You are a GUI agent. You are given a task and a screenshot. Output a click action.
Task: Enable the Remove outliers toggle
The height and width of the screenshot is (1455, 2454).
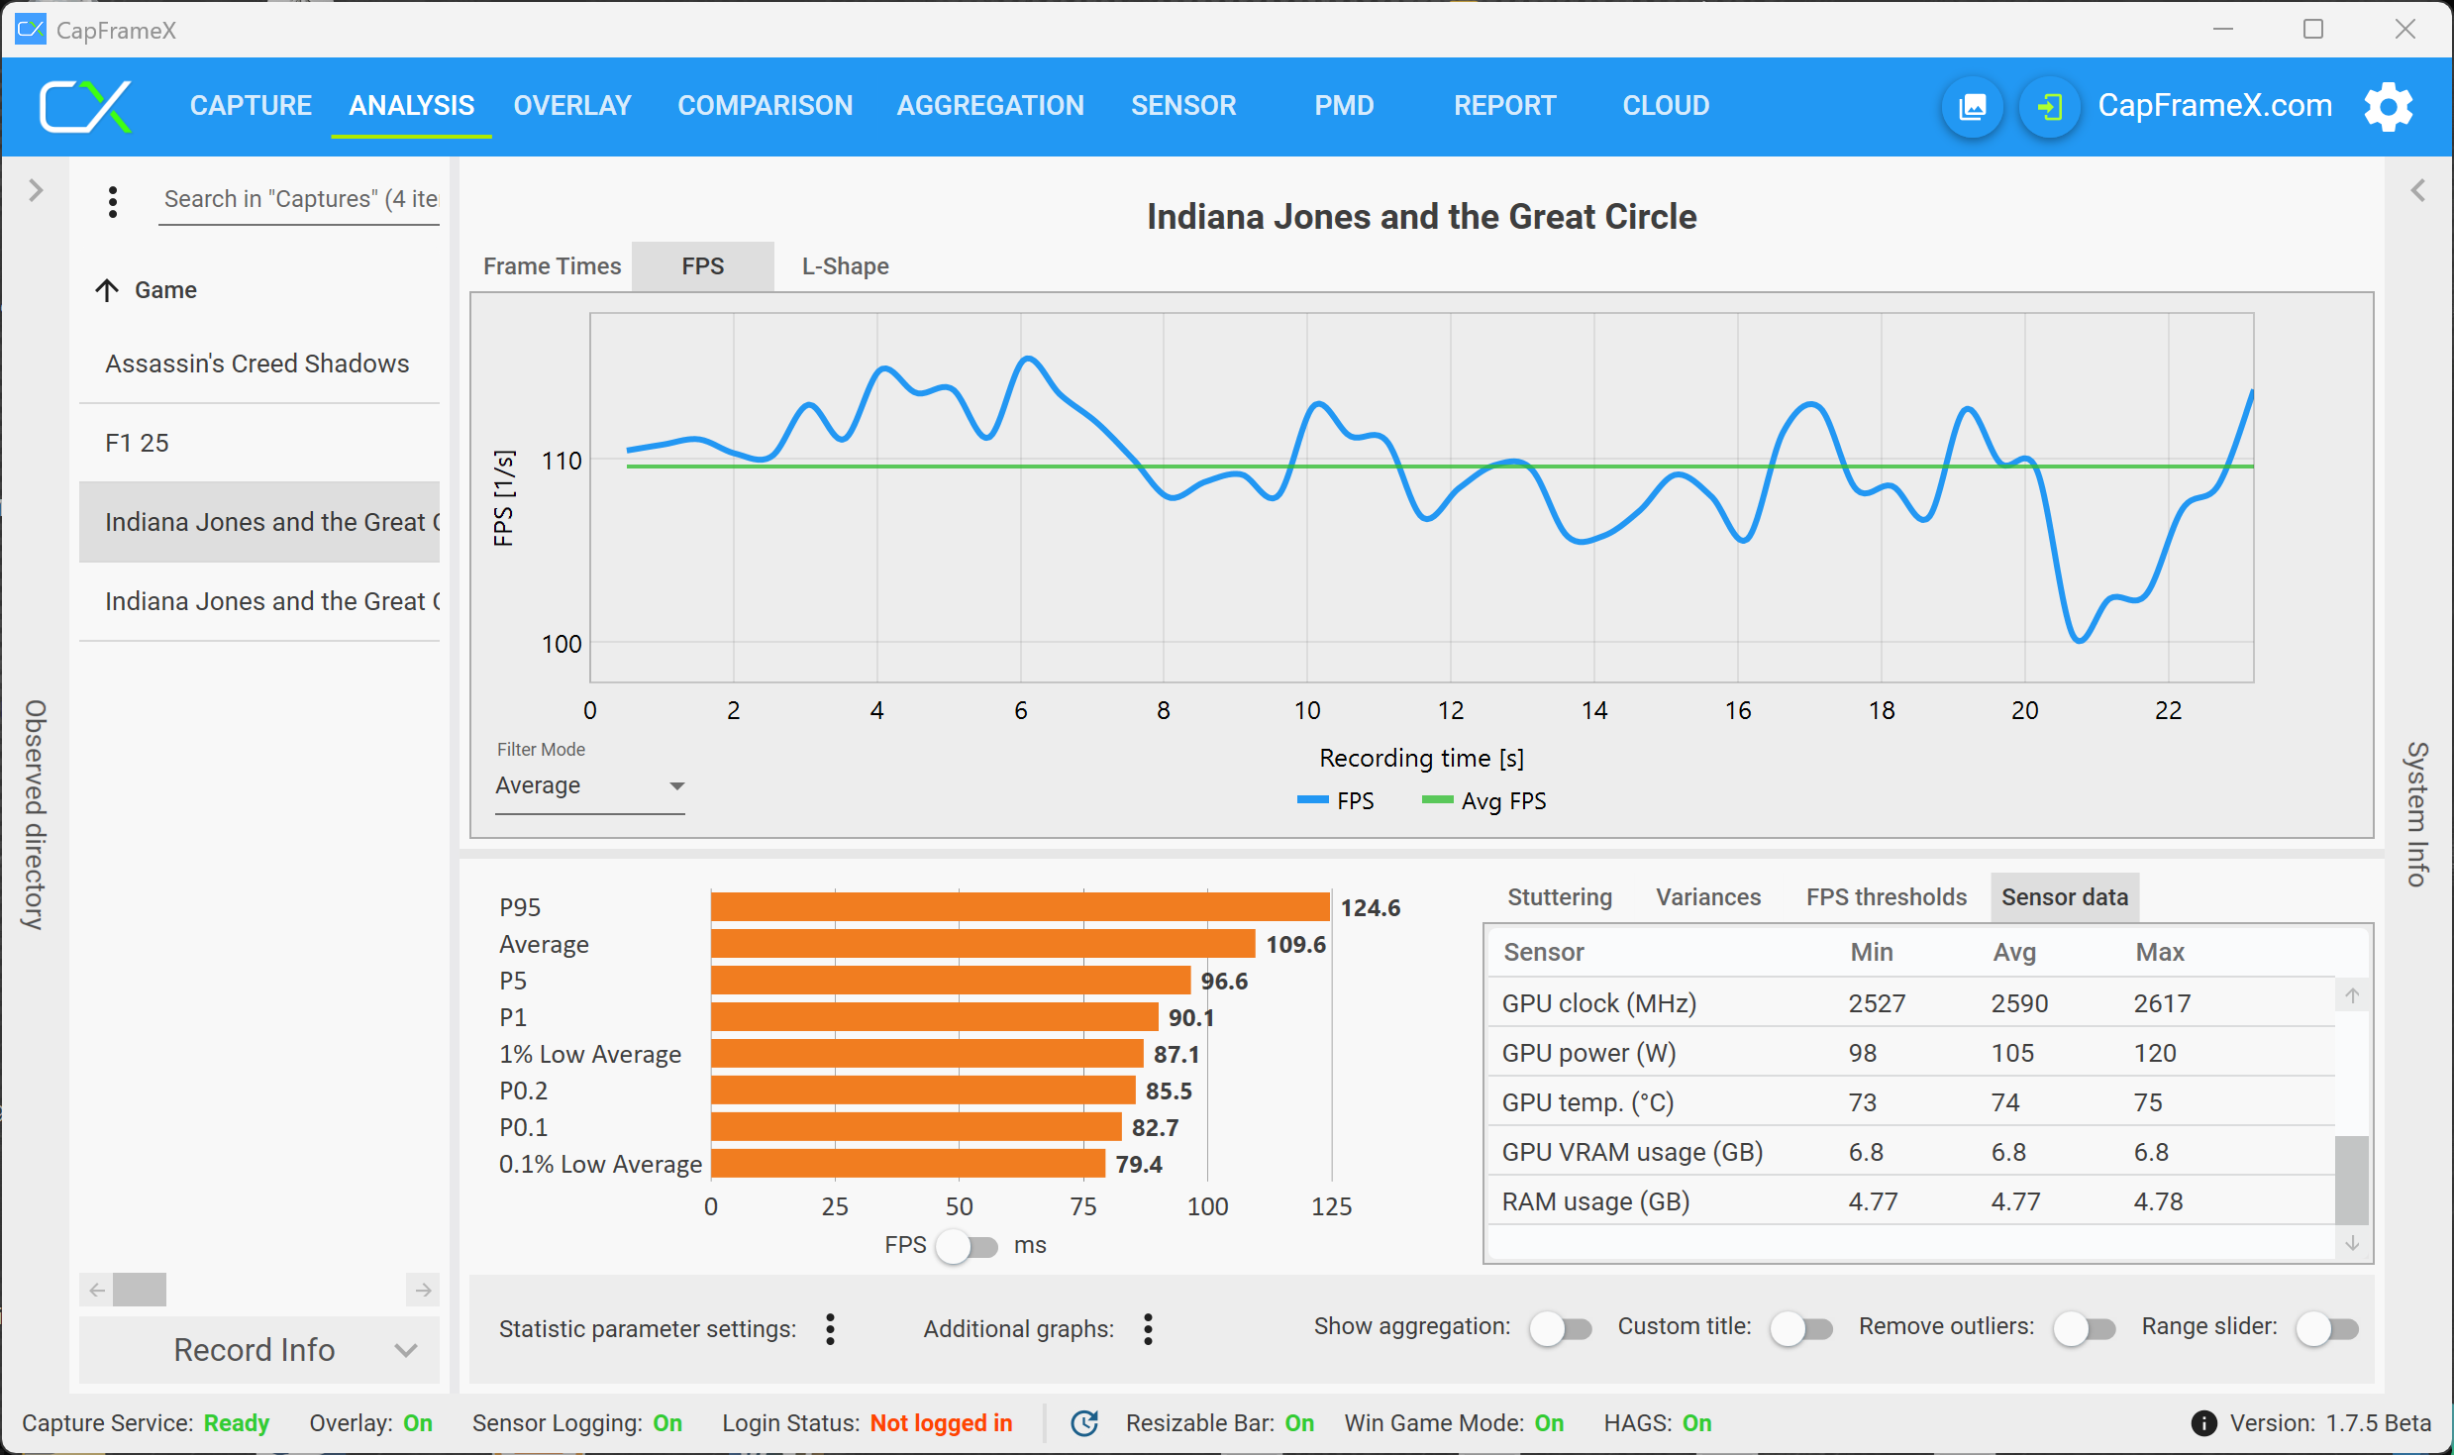(x=2083, y=1328)
